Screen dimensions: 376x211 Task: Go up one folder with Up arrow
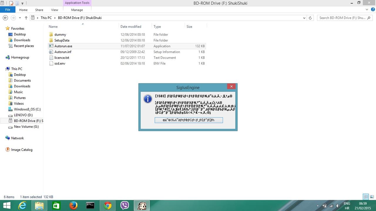click(x=26, y=18)
